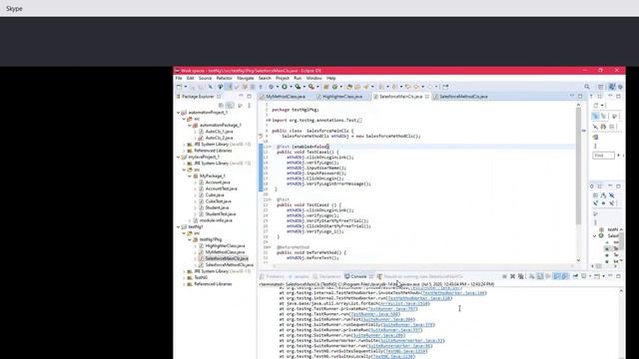Click the External Tools toolbar icon
This screenshot has width=639, height=359.
click(312, 87)
